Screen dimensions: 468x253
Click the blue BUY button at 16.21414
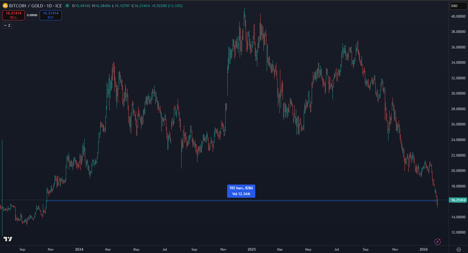tap(51, 15)
